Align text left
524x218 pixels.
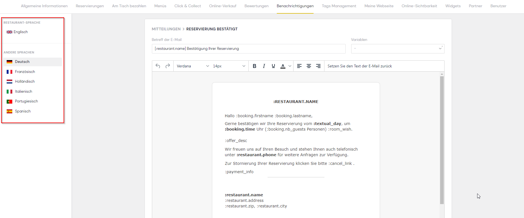299,66
